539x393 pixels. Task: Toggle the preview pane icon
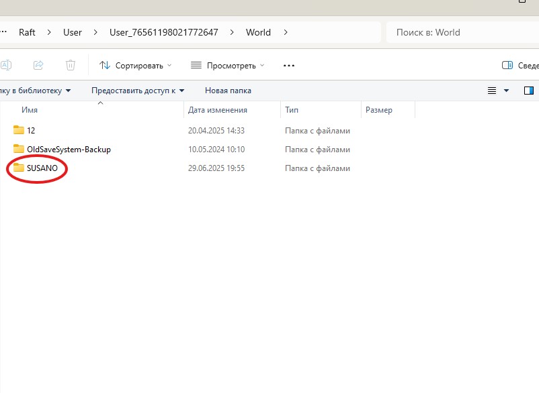(529, 91)
